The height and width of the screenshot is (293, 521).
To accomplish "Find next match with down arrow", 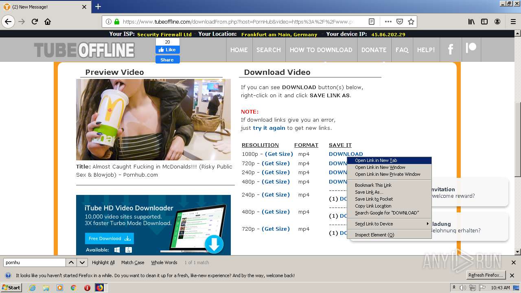I will point(82,262).
